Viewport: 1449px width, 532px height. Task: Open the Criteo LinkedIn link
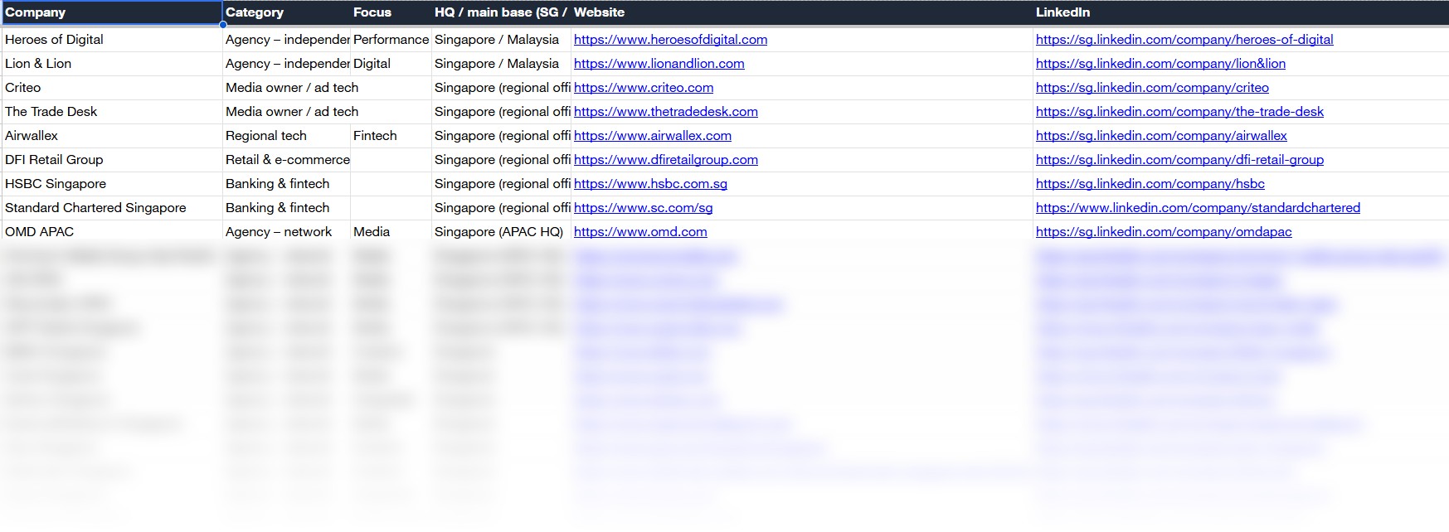[x=1152, y=88]
